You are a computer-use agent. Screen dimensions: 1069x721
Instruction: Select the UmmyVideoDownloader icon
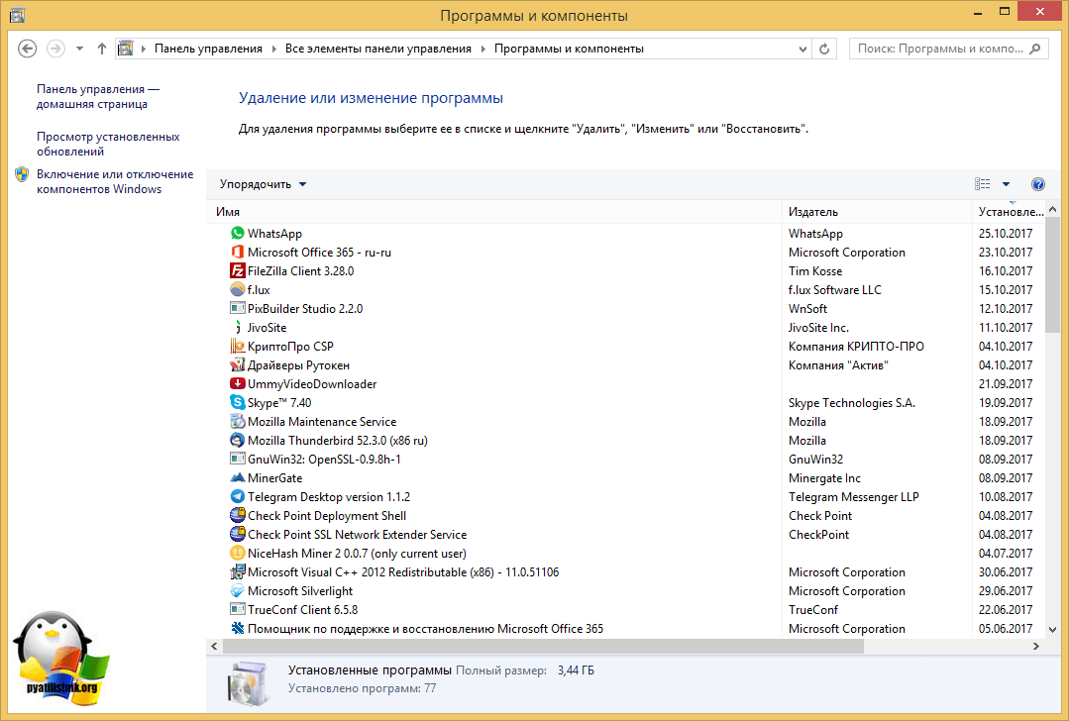point(237,384)
